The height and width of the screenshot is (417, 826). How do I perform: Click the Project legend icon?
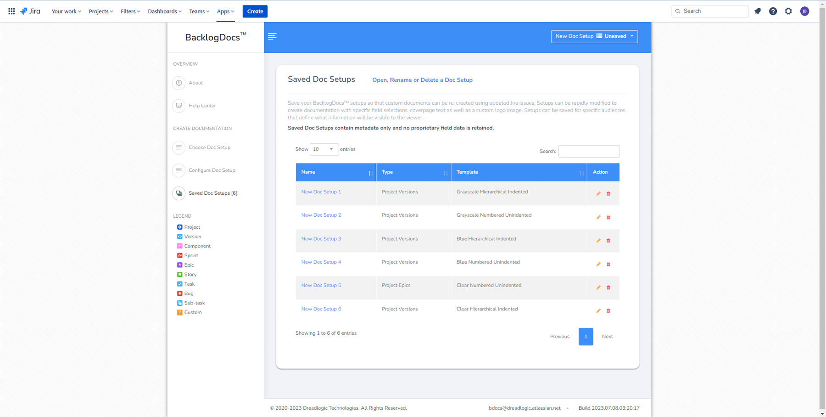[x=180, y=227]
